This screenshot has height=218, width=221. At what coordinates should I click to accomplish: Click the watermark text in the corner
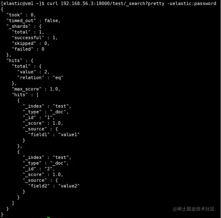[x=194, y=209]
